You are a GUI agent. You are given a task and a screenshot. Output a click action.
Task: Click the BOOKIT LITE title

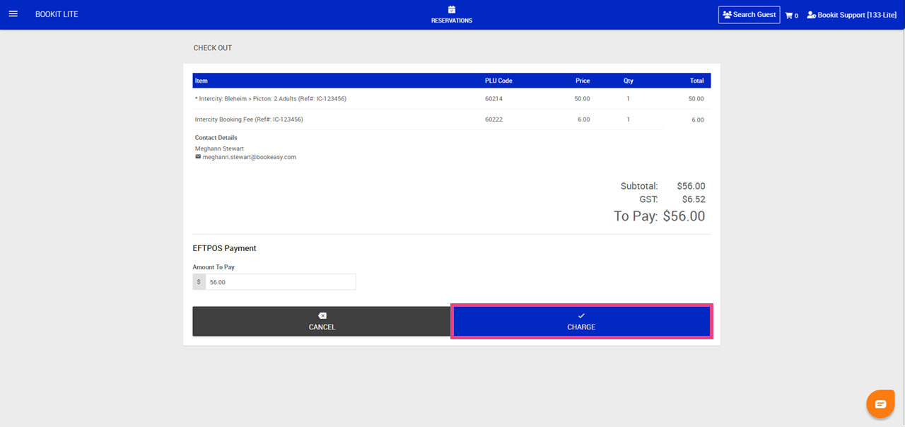pyautogui.click(x=57, y=14)
